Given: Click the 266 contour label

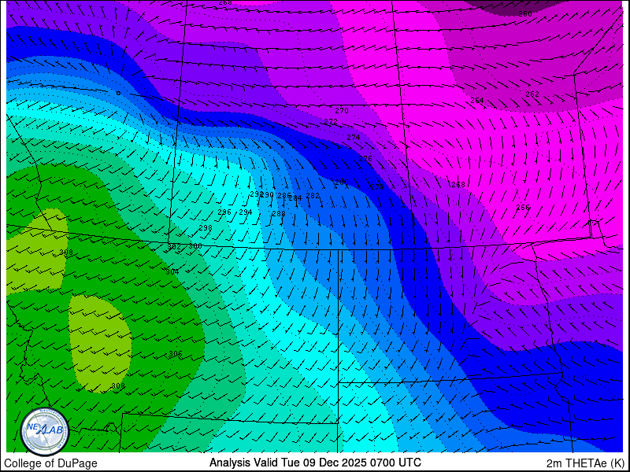Looking at the screenshot, I should 523,208.
